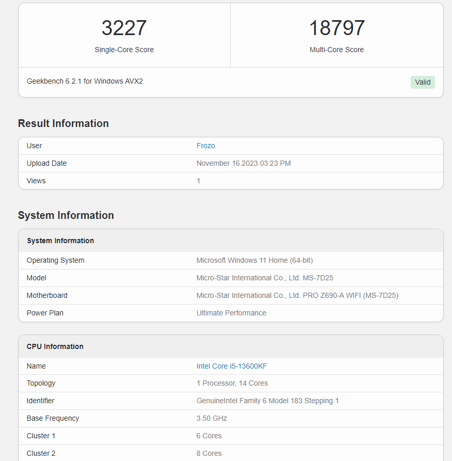Click the Single-Core Score label
The width and height of the screenshot is (452, 461).
(x=124, y=50)
